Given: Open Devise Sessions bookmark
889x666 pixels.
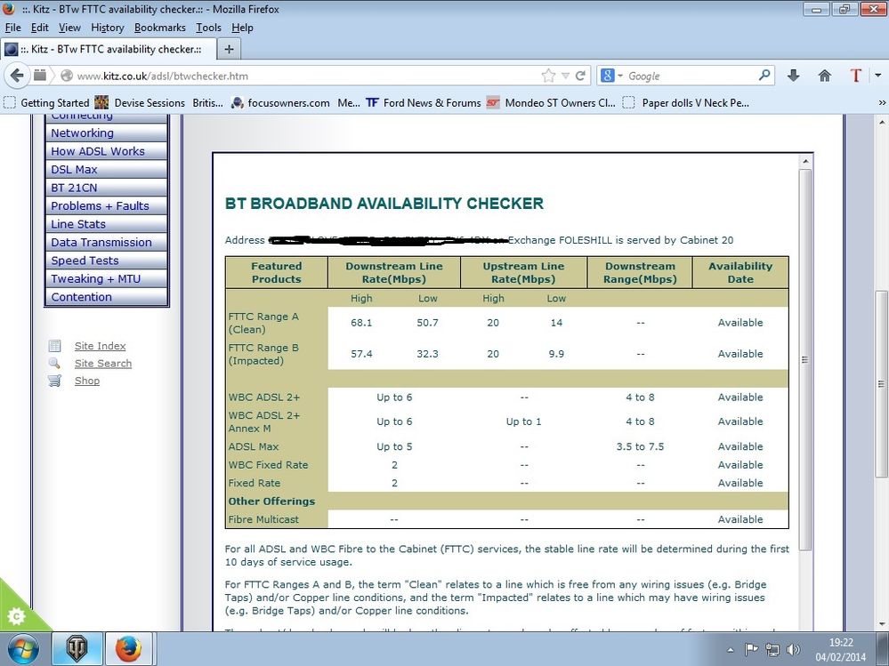Looking at the screenshot, I should click(140, 103).
